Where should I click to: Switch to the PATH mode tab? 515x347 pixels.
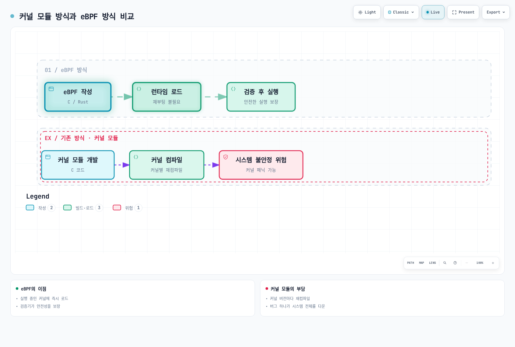[410, 263]
